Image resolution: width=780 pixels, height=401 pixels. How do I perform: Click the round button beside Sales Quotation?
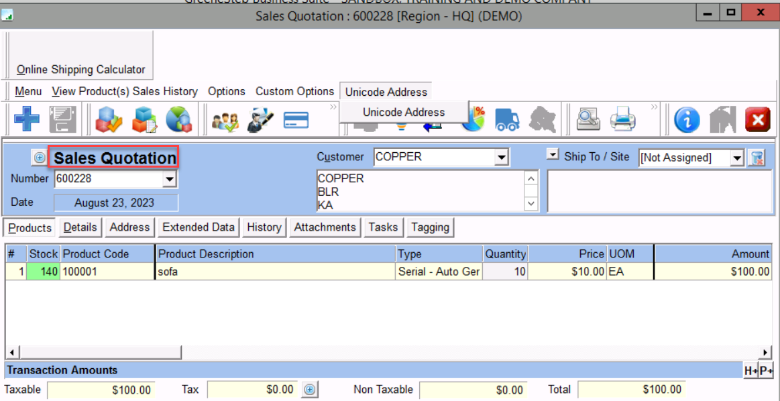tap(40, 158)
